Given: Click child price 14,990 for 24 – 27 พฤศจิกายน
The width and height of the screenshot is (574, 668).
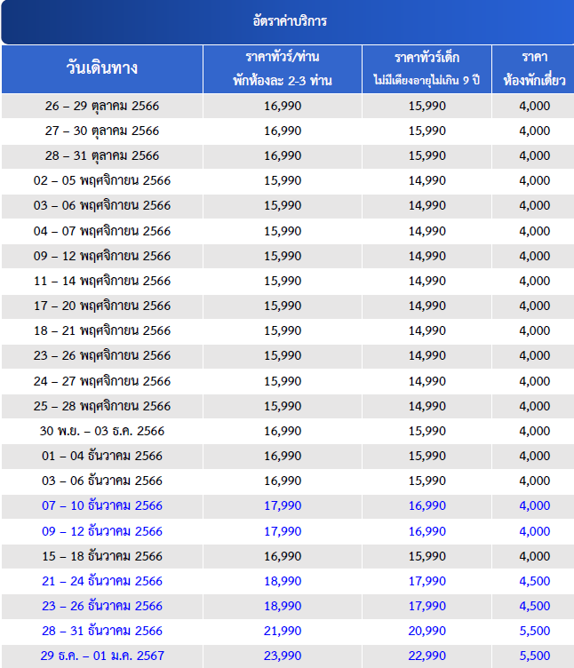Looking at the screenshot, I should 427,381.
